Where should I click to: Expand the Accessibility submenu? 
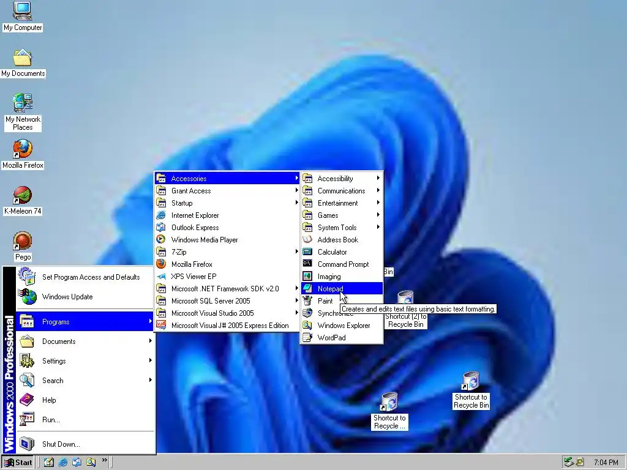(342, 178)
